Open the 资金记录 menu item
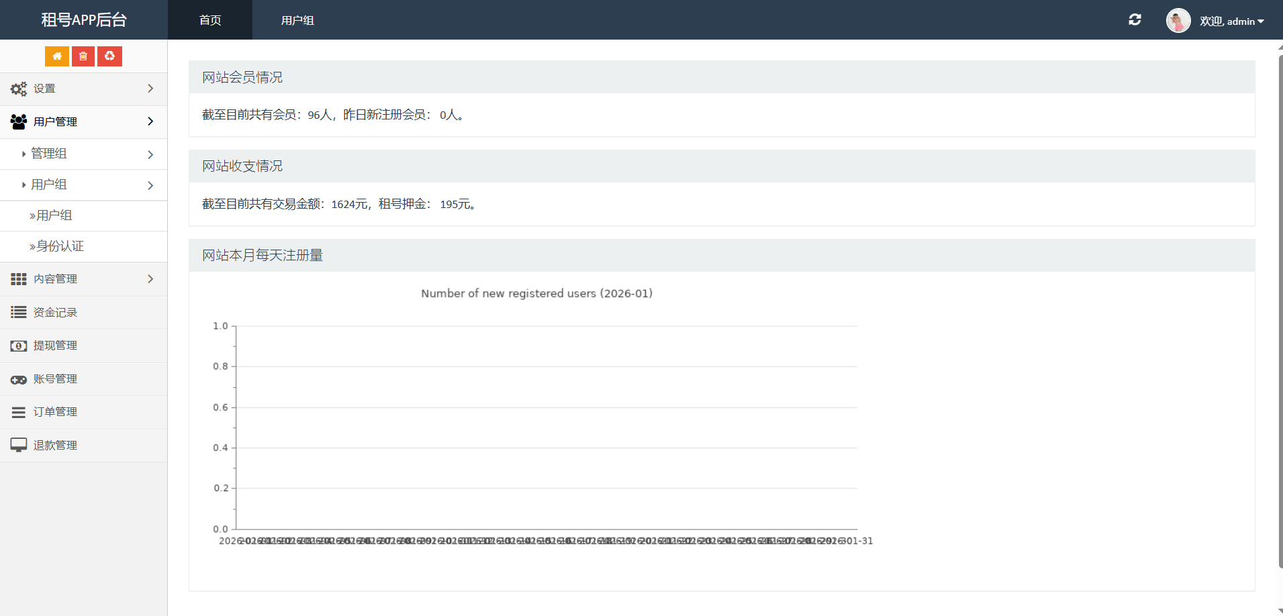The image size is (1283, 616). tap(55, 313)
